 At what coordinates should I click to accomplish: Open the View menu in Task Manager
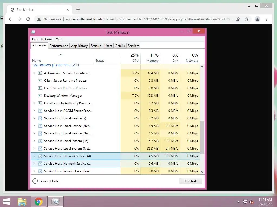click(x=59, y=39)
